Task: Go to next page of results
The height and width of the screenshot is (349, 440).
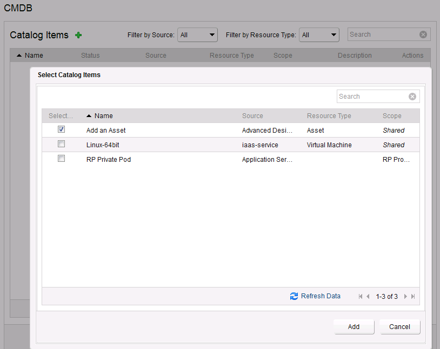Action: coord(405,296)
